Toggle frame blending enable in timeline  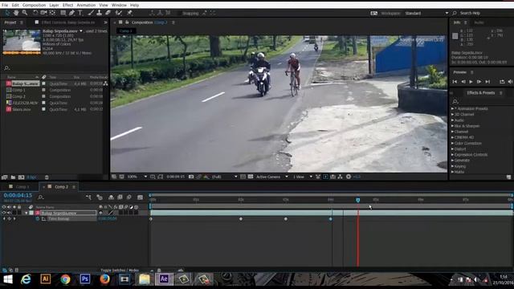[x=120, y=197]
